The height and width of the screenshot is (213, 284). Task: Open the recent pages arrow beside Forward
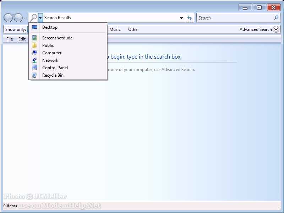coord(25,18)
